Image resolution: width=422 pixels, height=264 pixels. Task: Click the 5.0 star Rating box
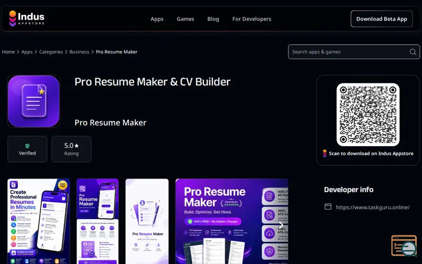71,149
